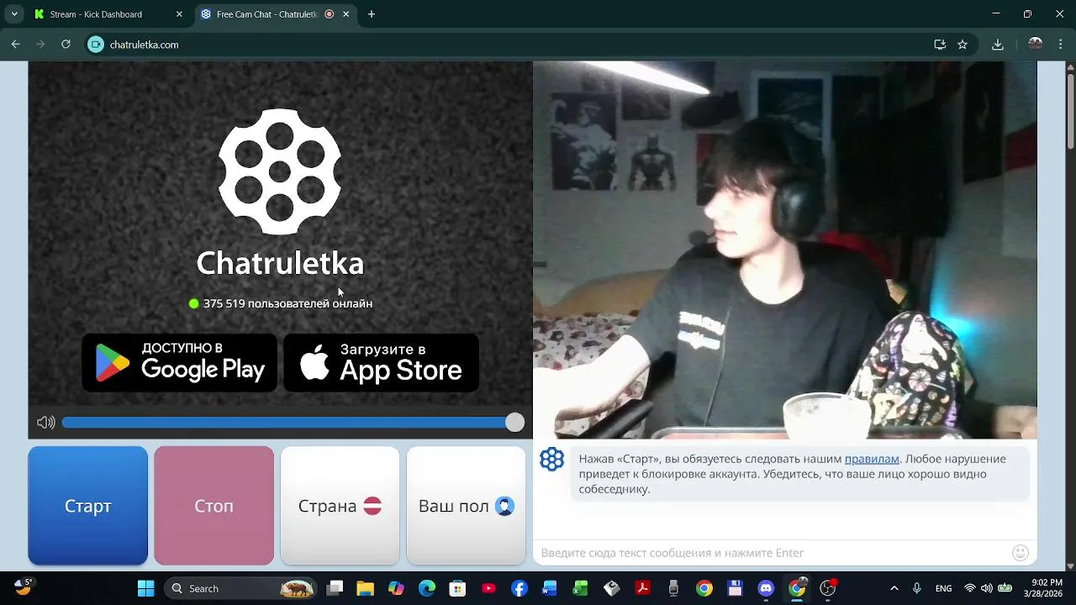Click the volume speaker icon under the video
Image resolution: width=1076 pixels, height=605 pixels.
(x=46, y=423)
